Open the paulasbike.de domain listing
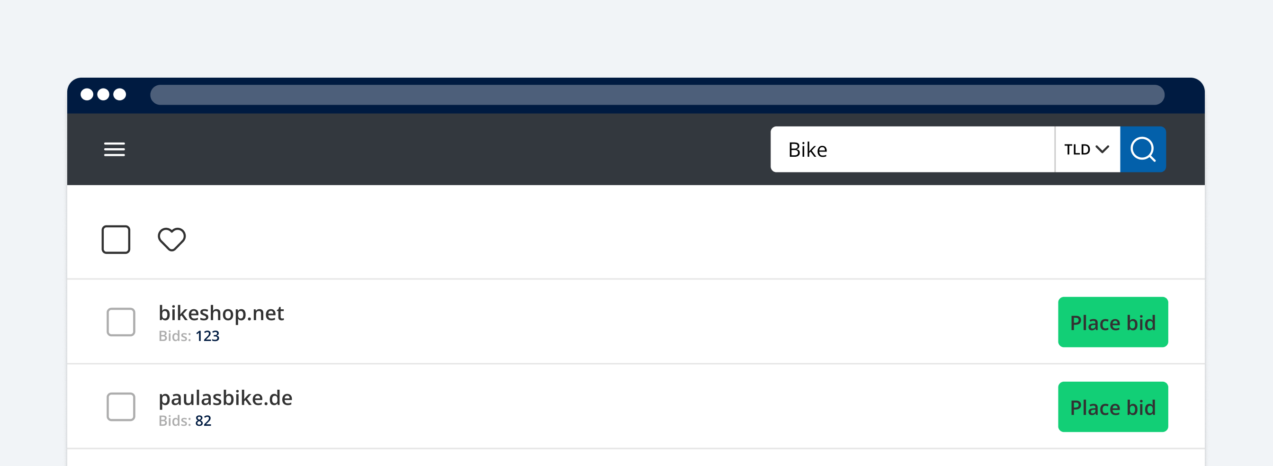The width and height of the screenshot is (1273, 466). tap(225, 398)
